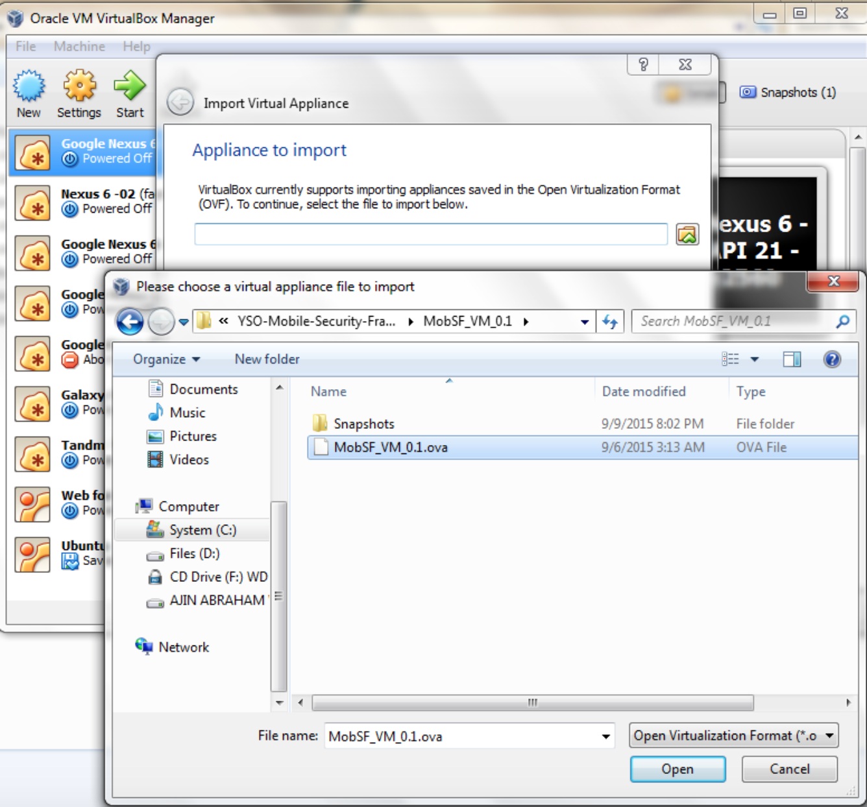Viewport: 867px width, 807px height.
Task: Sort files by Date modified column
Action: pyautogui.click(x=644, y=391)
